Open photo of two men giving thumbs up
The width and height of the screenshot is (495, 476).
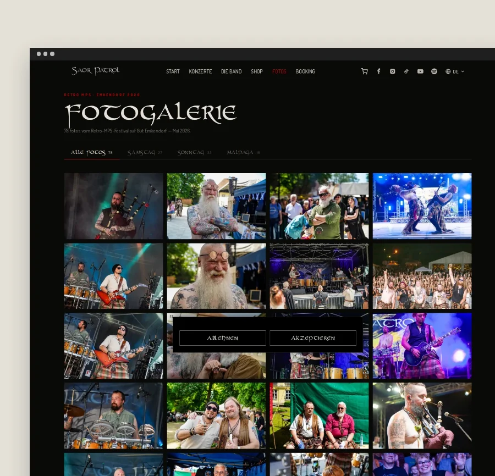[216, 416]
